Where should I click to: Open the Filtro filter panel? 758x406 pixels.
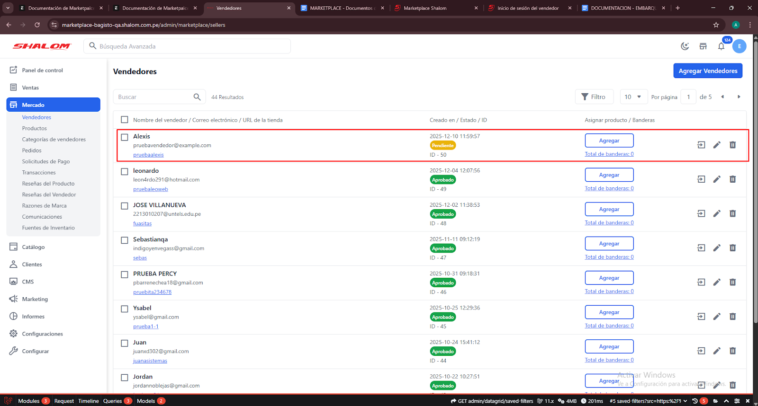(x=594, y=97)
